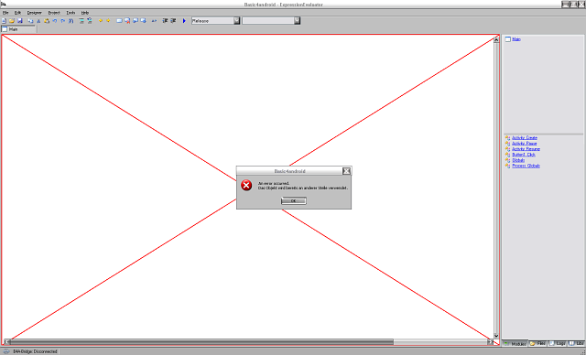Click the Toggle Bookmark toolbar icon
586x355 pixels.
click(x=119, y=21)
